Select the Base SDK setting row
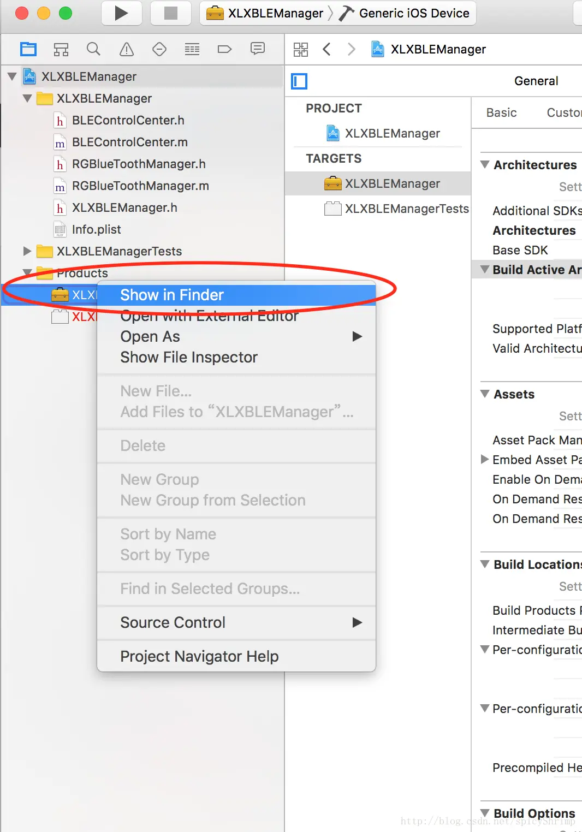 [527, 250]
